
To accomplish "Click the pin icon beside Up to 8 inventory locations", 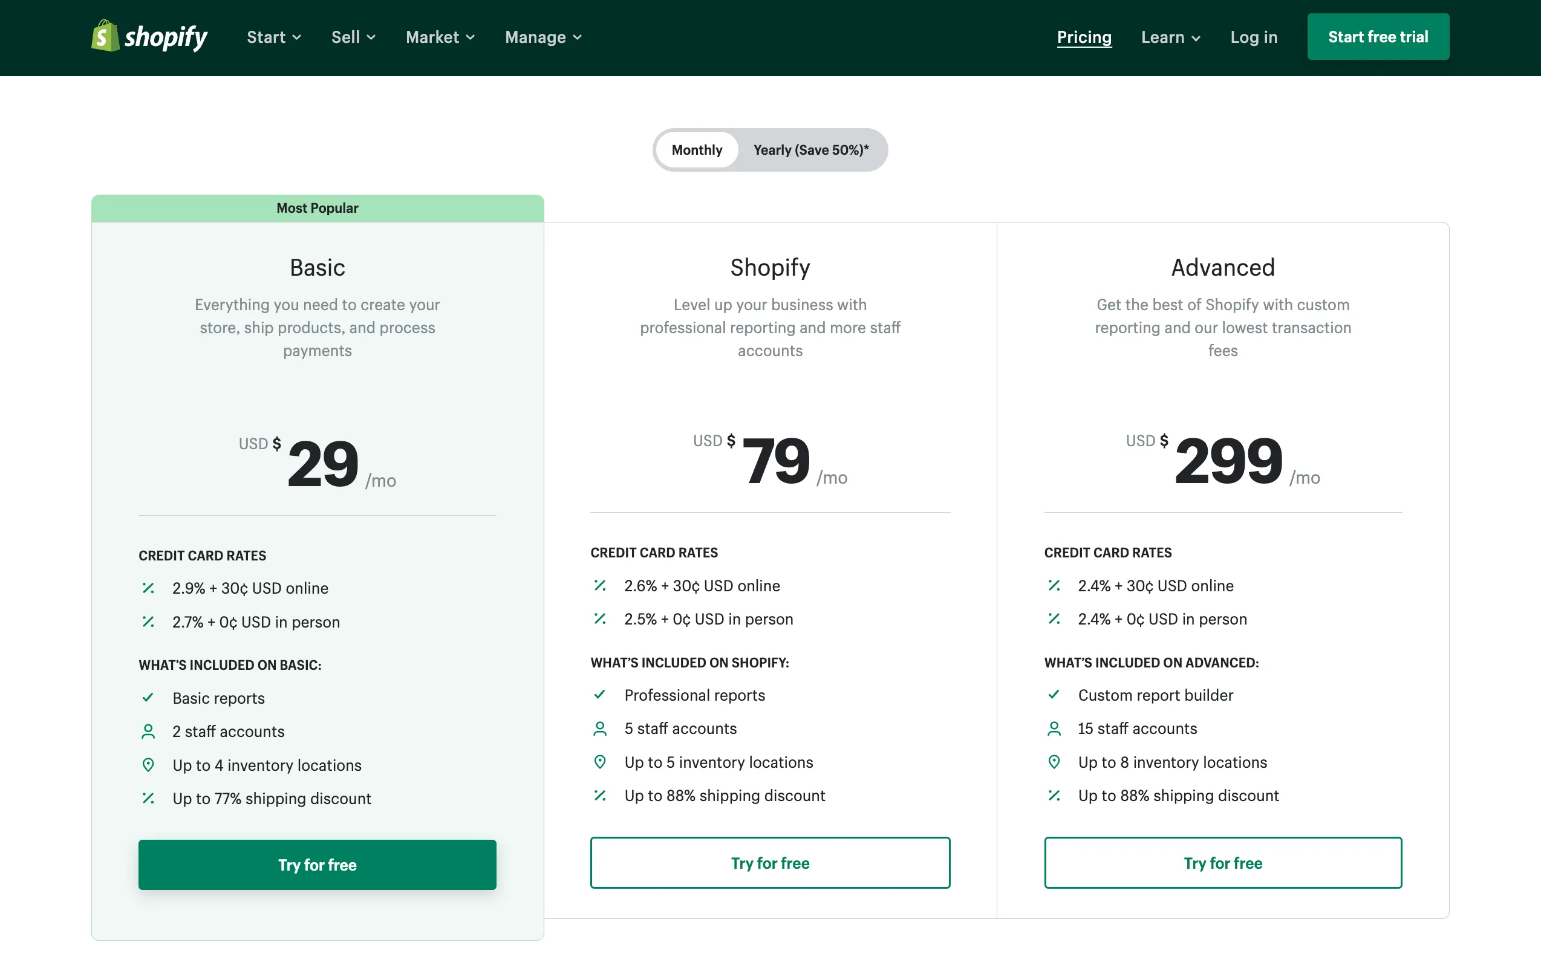I will [1054, 762].
